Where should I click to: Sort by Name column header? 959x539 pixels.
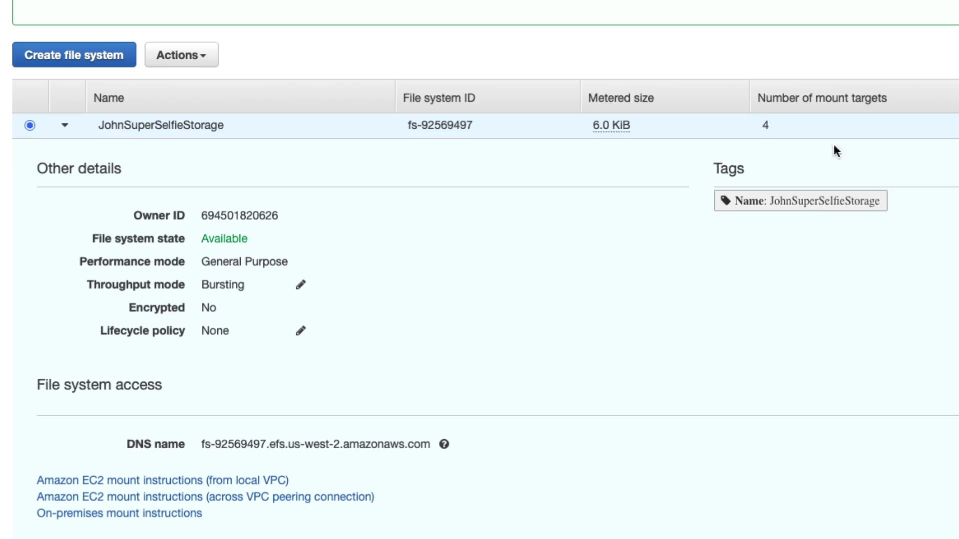point(109,98)
